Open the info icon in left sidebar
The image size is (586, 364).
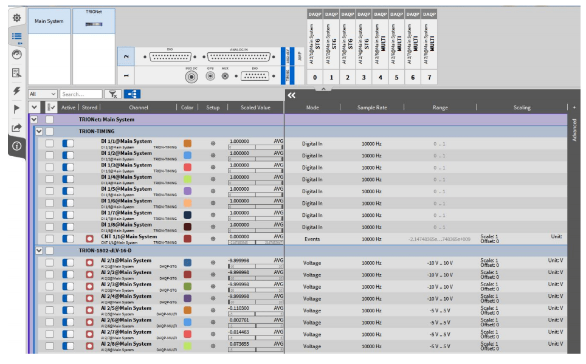coord(17,146)
